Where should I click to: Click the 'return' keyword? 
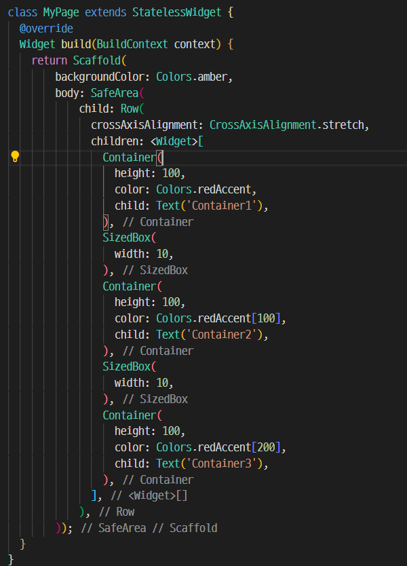pyautogui.click(x=49, y=60)
